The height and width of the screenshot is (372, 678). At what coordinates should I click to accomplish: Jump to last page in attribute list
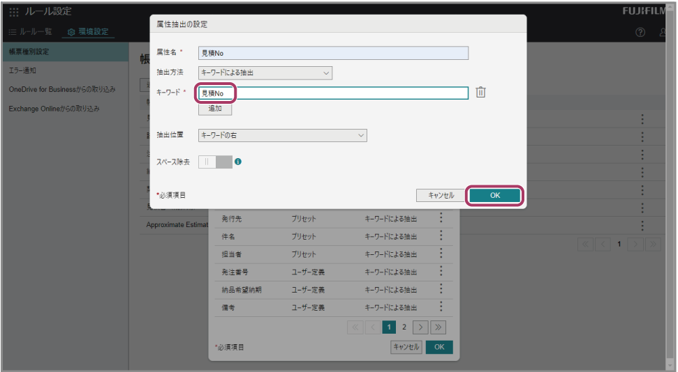[438, 327]
